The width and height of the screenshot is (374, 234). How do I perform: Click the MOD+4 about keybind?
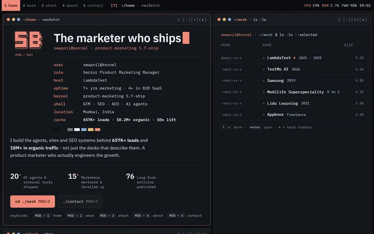[148, 216]
